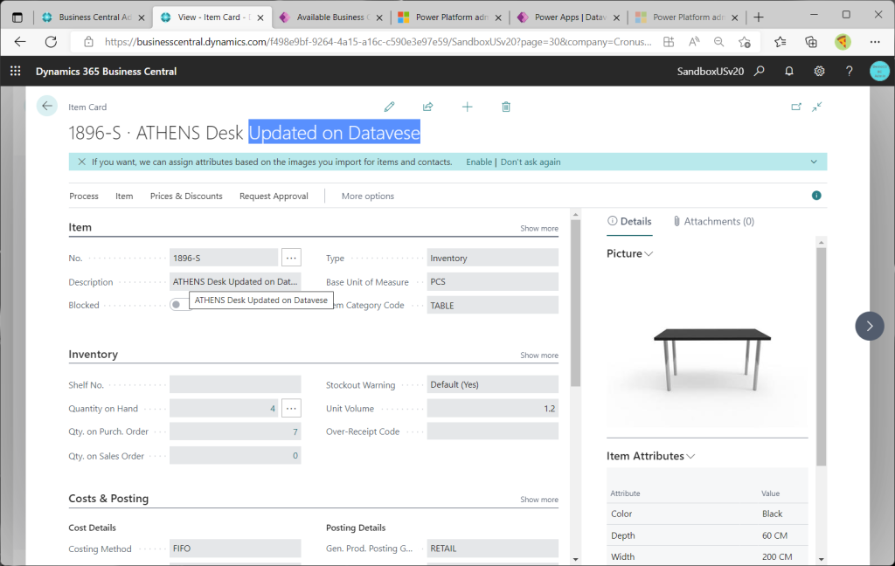Screen dimensions: 895x566
Task: Go to next record arrow button
Action: [x=870, y=326]
